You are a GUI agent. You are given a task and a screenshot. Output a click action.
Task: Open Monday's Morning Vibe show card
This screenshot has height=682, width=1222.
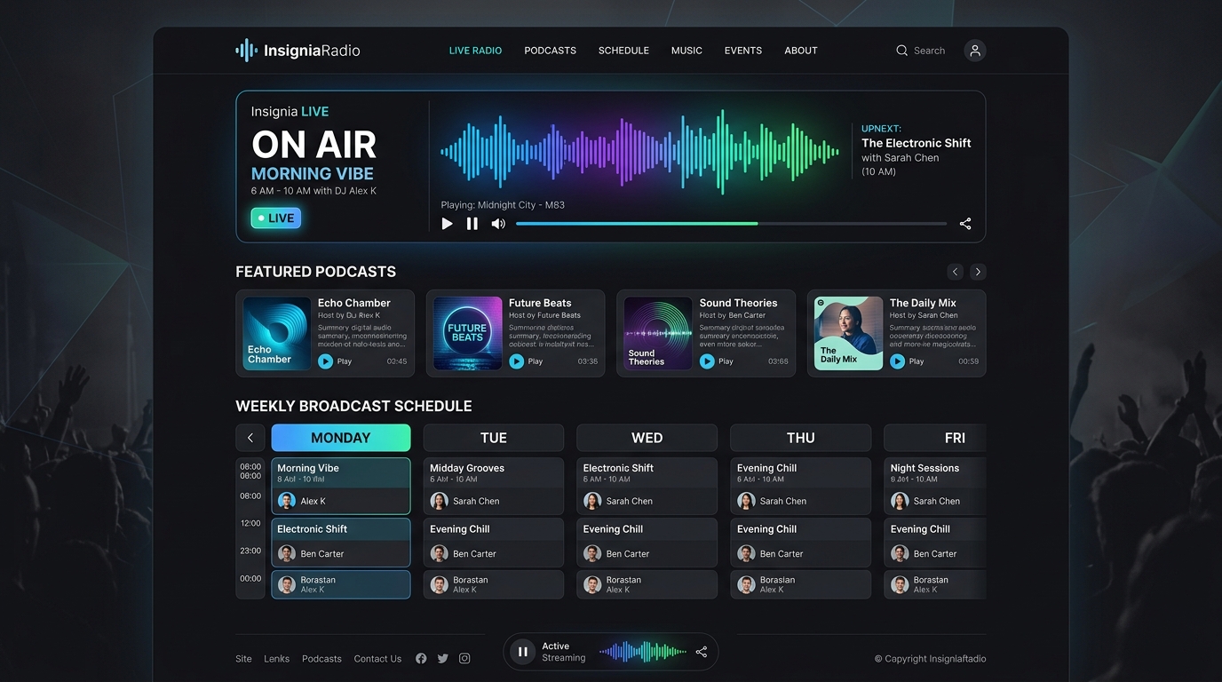point(341,486)
